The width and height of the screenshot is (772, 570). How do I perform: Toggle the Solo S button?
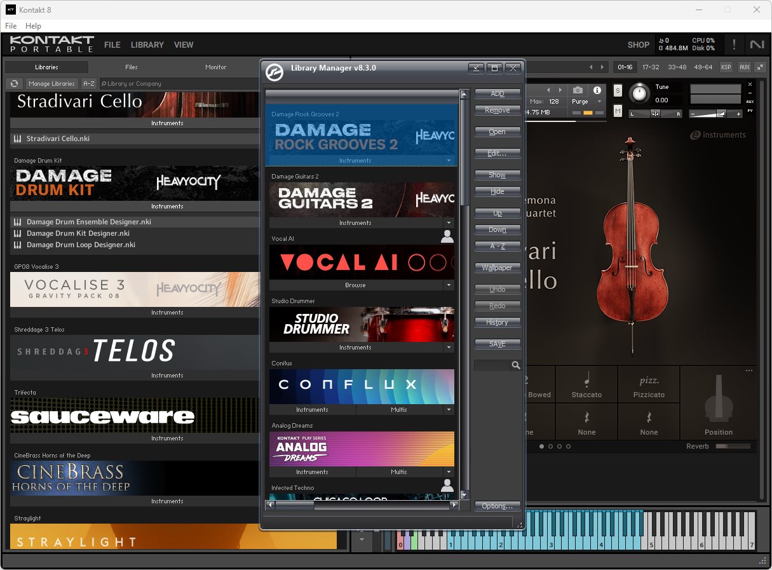point(618,90)
